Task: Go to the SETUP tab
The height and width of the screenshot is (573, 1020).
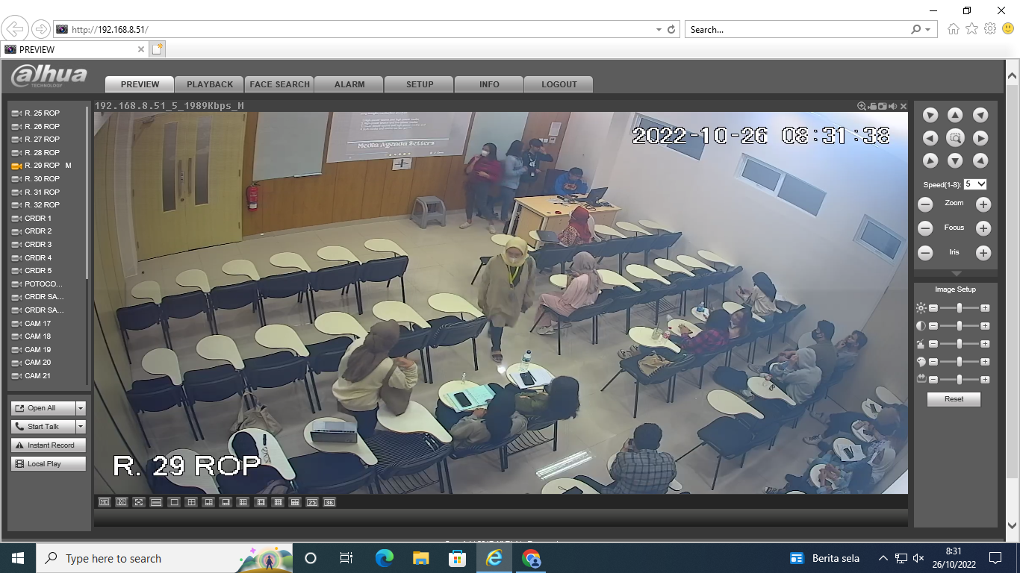Action: [x=420, y=84]
